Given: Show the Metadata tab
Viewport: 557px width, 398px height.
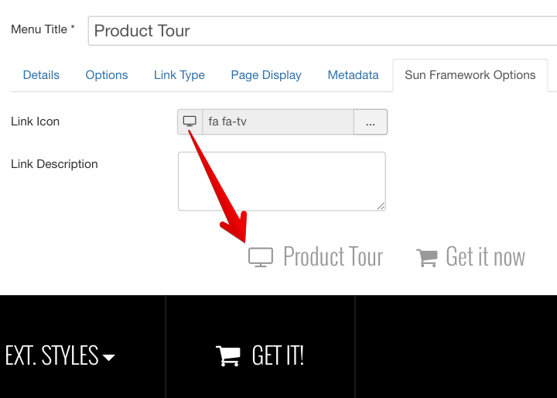Looking at the screenshot, I should coord(353,75).
